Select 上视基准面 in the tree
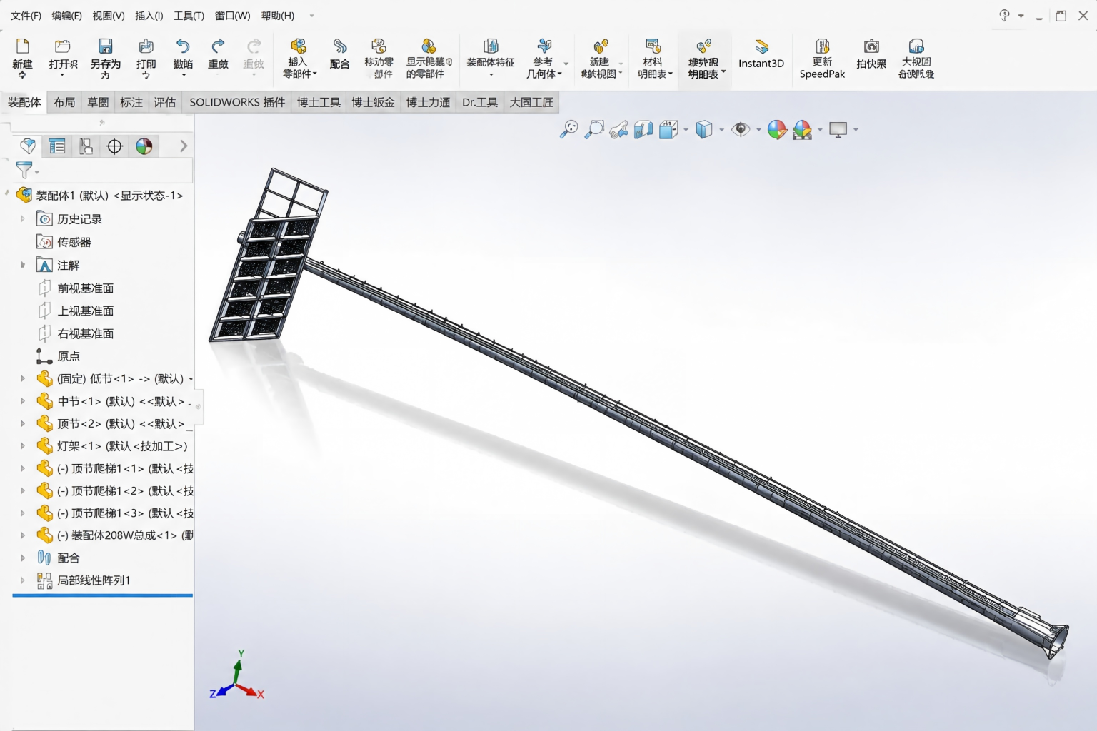Image resolution: width=1097 pixels, height=731 pixels. click(85, 311)
